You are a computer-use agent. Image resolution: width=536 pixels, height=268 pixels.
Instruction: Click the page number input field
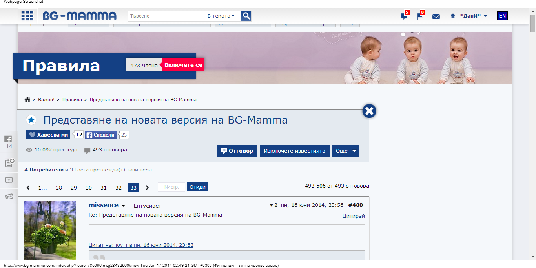point(171,187)
